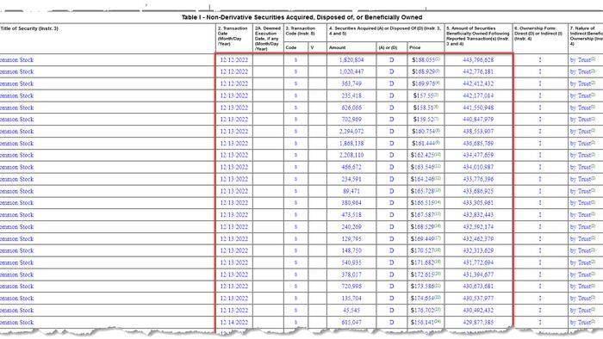Select the amount 148,750
The width and height of the screenshot is (603, 339).
[351, 250]
